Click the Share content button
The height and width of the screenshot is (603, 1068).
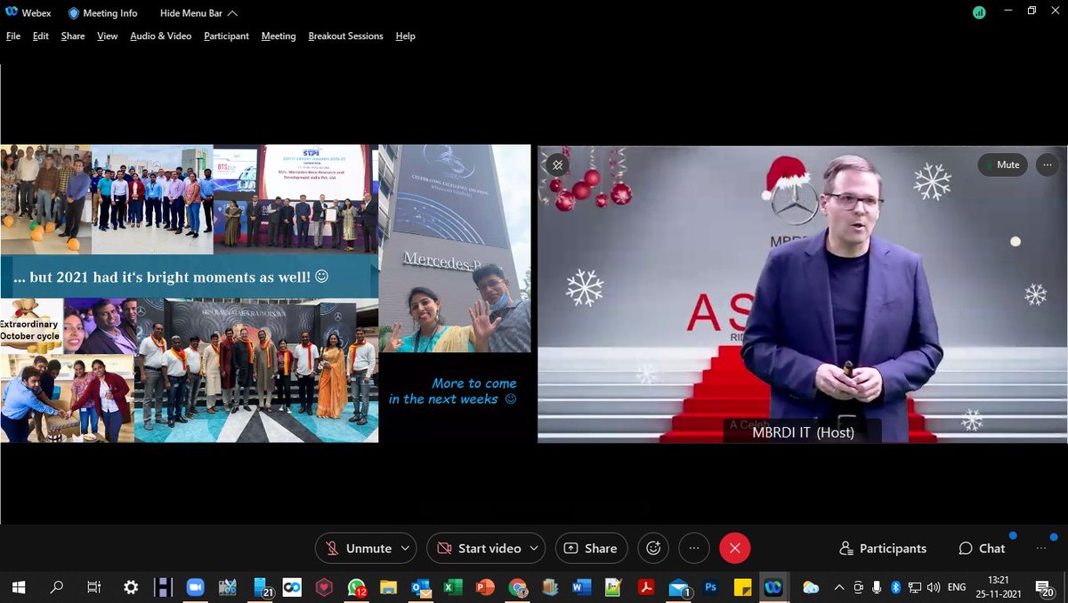tap(591, 548)
